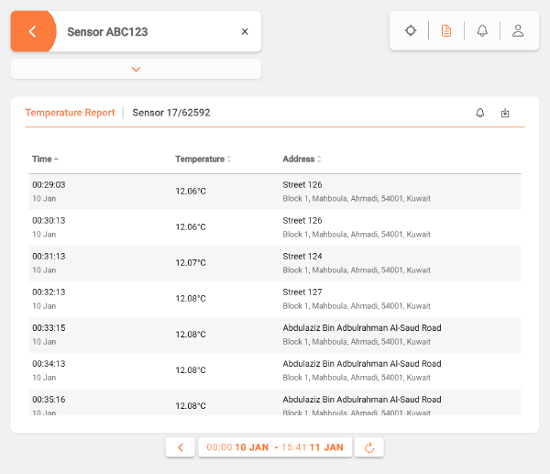Click Street 126 in the 00:29:03 row

(x=302, y=185)
